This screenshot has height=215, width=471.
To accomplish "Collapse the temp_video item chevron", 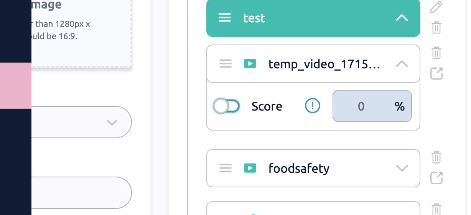I will [402, 64].
